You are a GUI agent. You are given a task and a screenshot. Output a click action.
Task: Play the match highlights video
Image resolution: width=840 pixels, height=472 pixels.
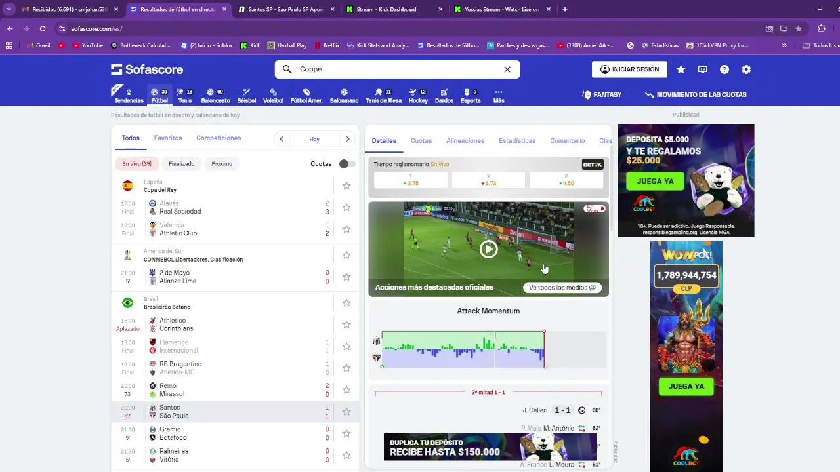click(x=488, y=249)
